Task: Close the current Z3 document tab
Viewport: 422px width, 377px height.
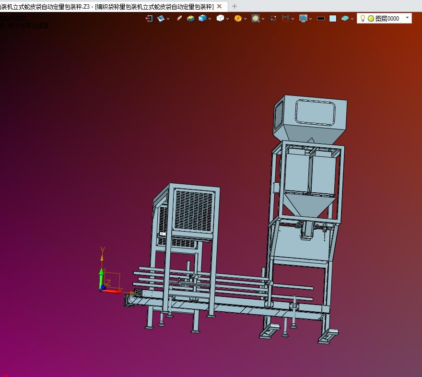Action: point(220,6)
